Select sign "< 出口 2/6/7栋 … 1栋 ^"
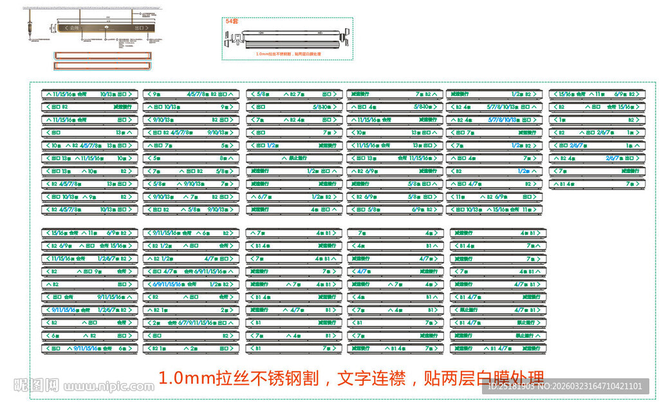 [597, 147]
